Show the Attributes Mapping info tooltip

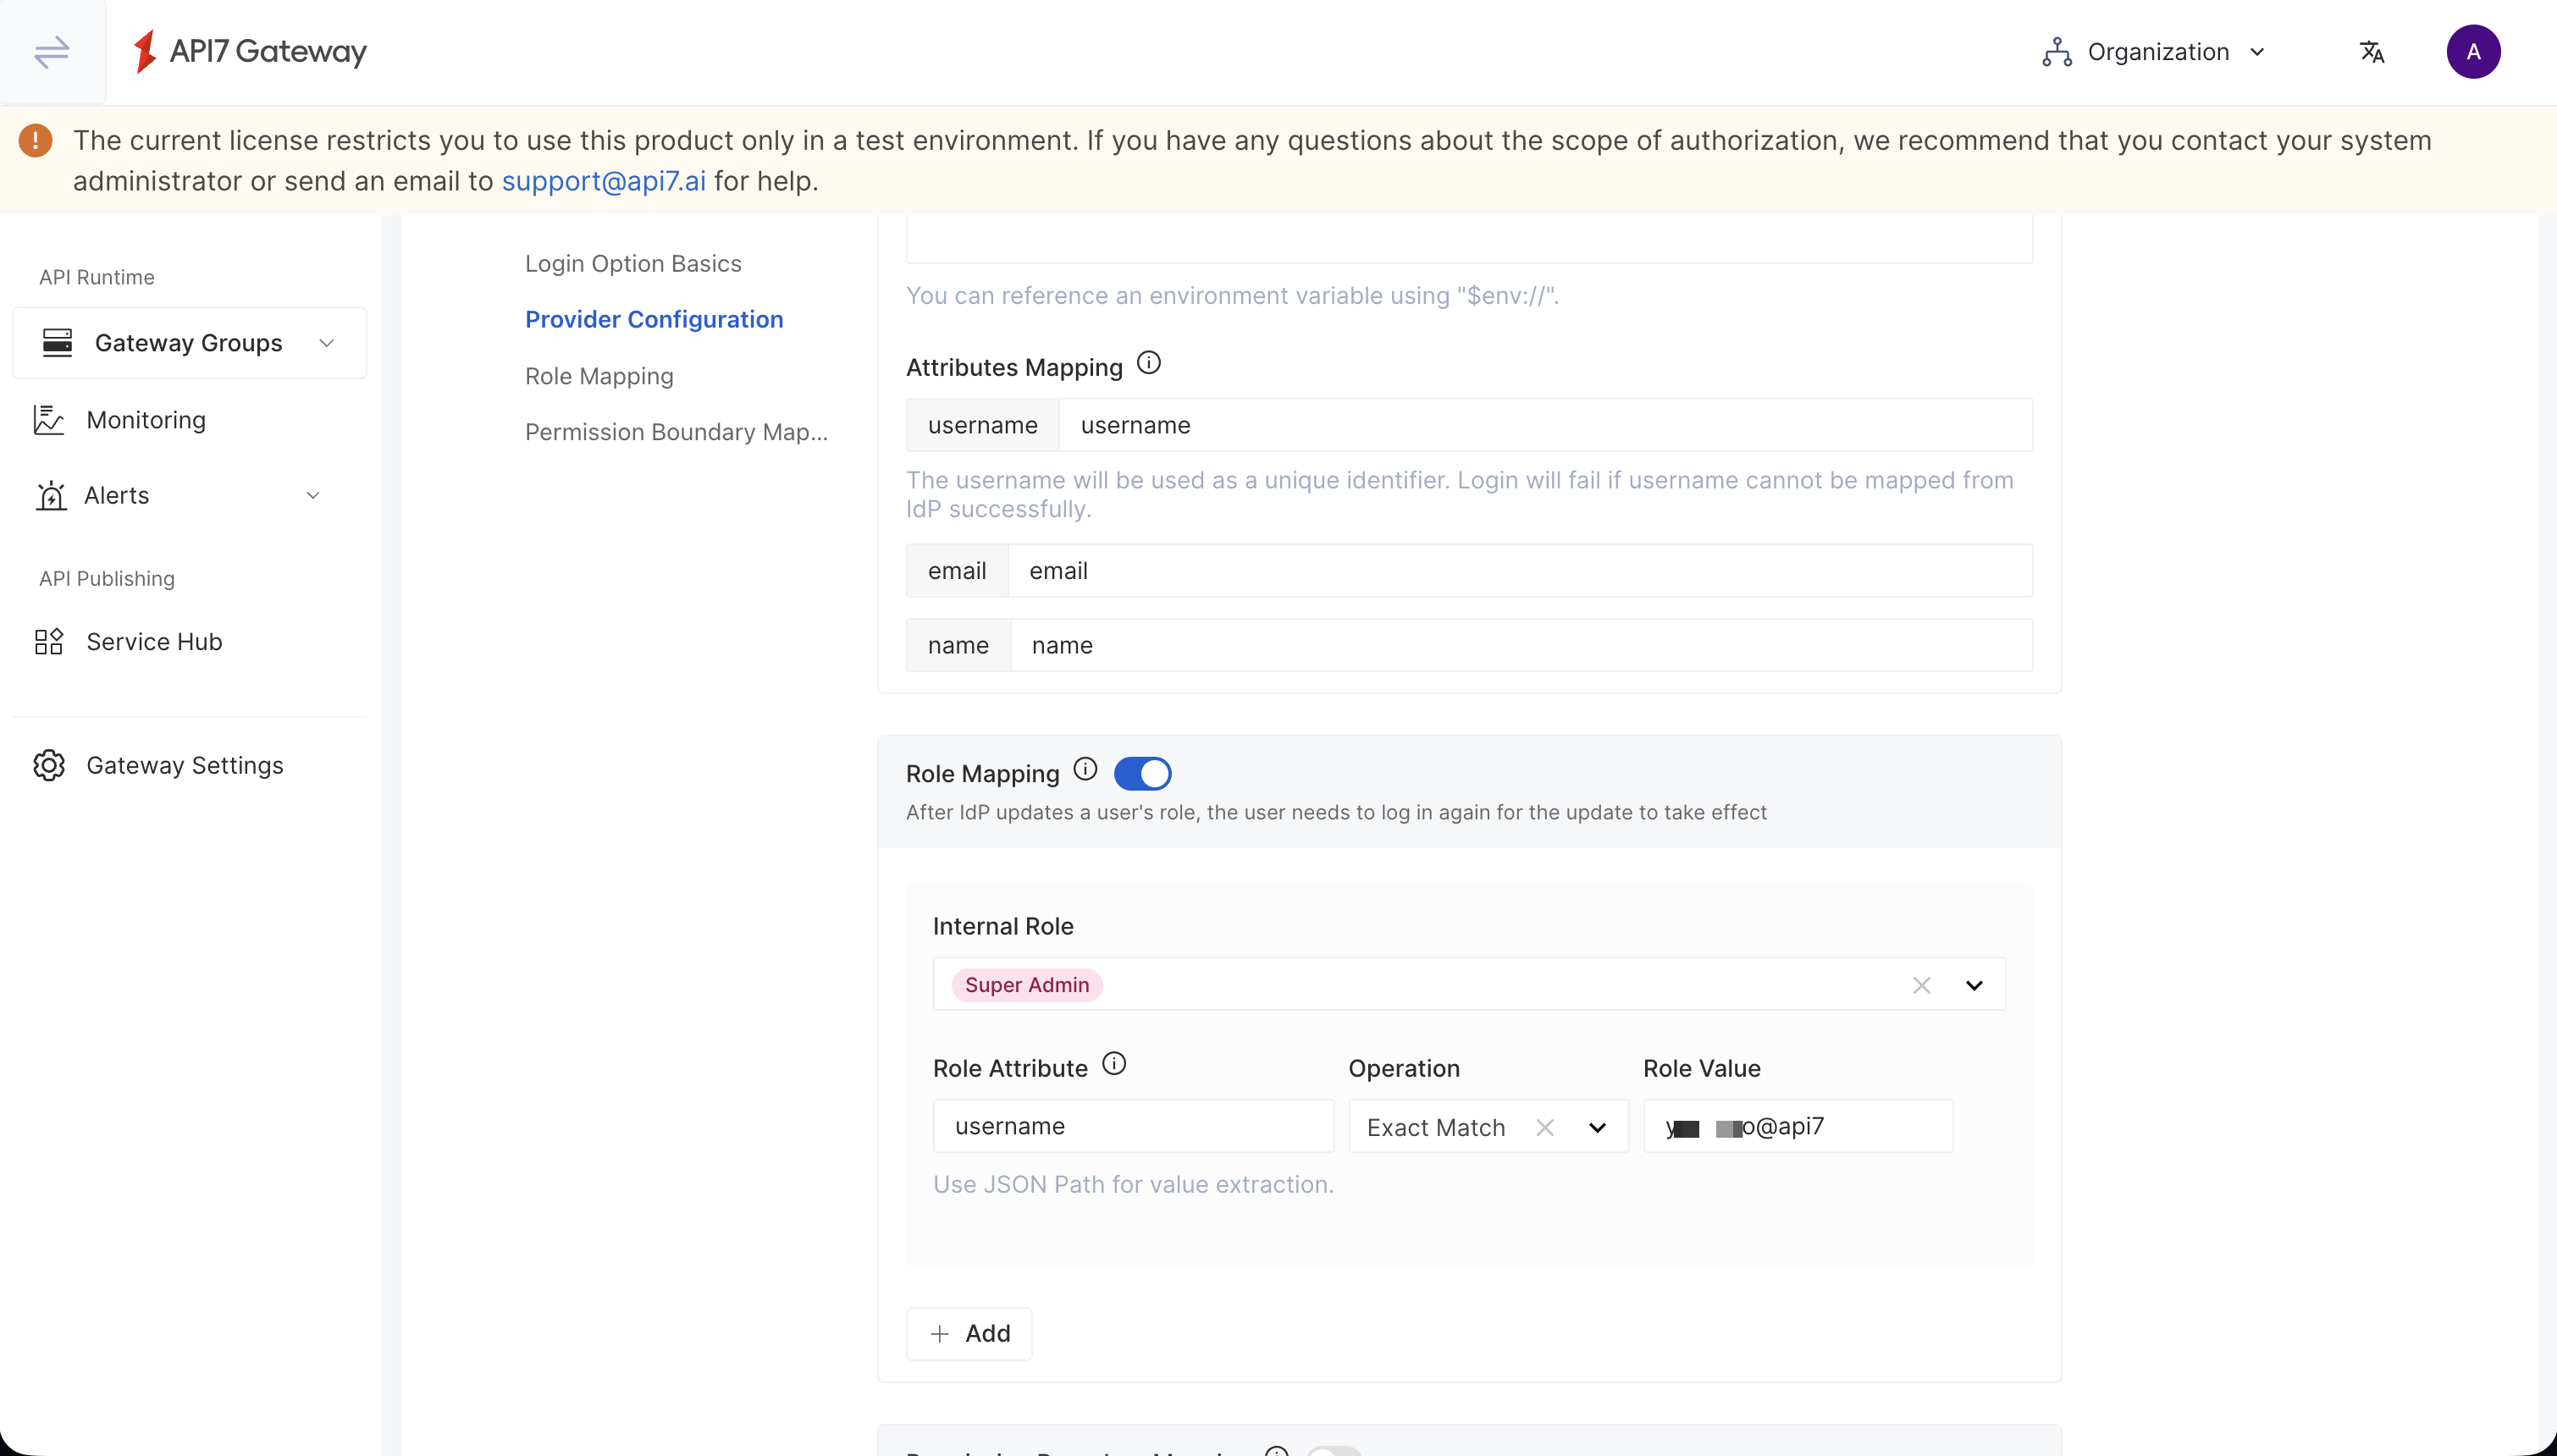(1148, 363)
